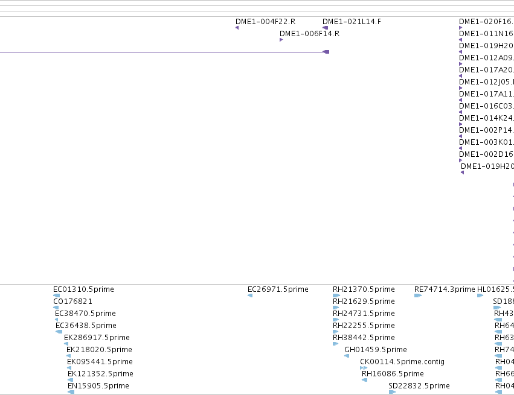Screen dimensions: 514x395
Task: Click the blue glyph under RH38442.5prime
Action: (x=335, y=344)
